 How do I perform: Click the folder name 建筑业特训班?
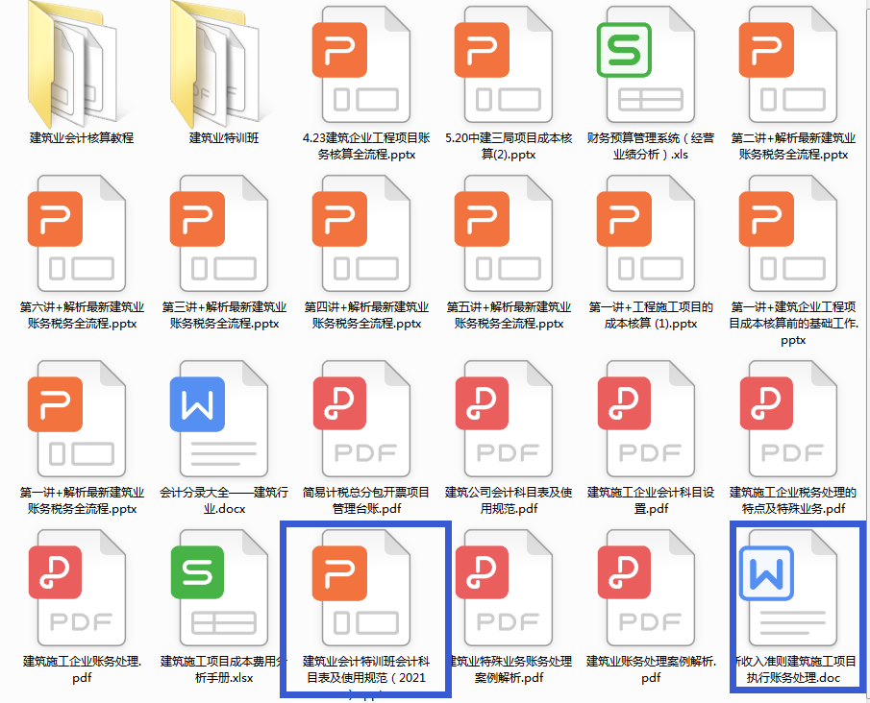click(x=224, y=137)
